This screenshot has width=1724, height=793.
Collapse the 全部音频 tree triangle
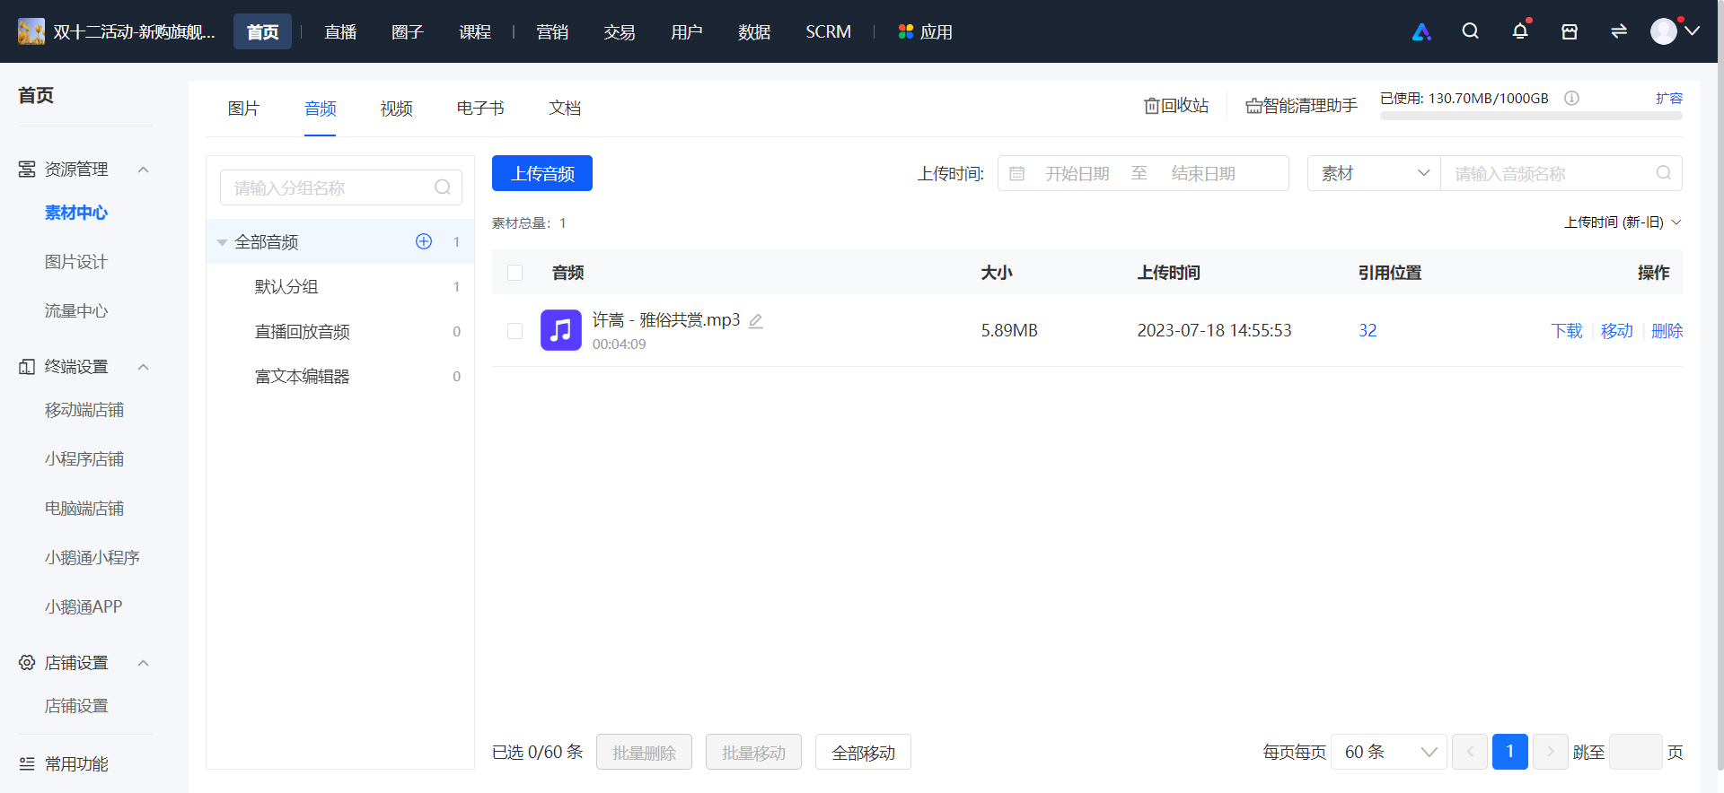(222, 242)
